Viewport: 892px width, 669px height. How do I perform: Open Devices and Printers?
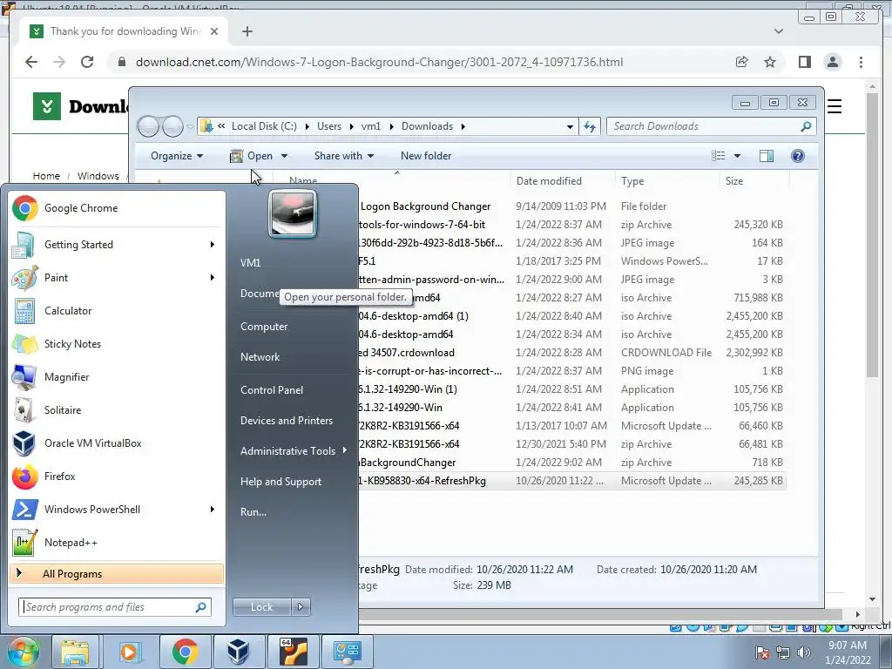[x=286, y=421]
